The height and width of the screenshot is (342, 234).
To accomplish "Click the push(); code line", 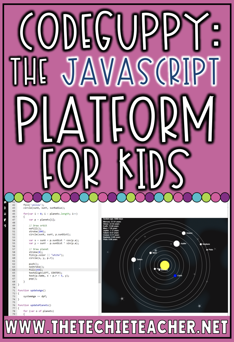I will coord(34,264).
